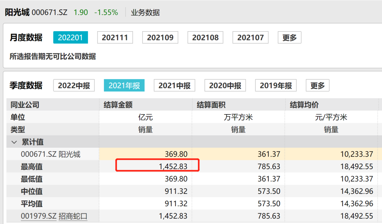This screenshot has height=224, width=382.
Task: Collapse the 累计值 section
Action: coord(14,142)
